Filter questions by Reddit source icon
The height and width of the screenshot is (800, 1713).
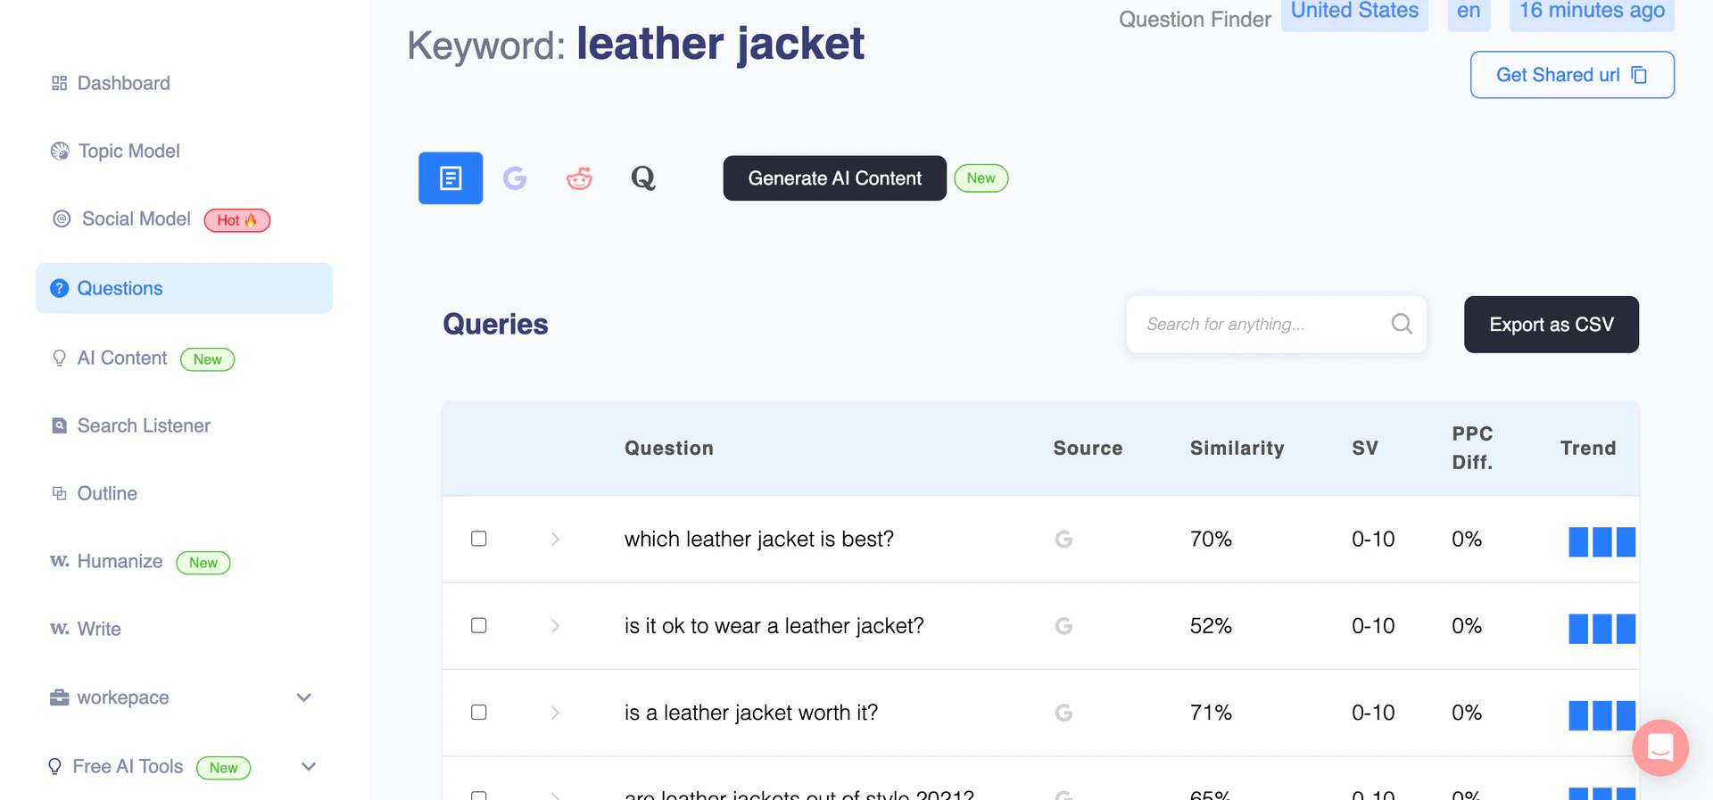pyautogui.click(x=579, y=178)
